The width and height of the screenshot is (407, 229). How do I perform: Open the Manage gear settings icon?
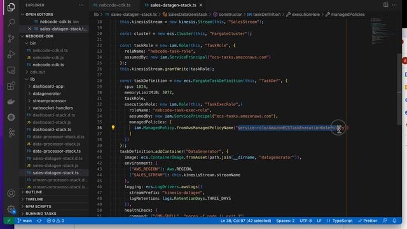tap(11, 209)
